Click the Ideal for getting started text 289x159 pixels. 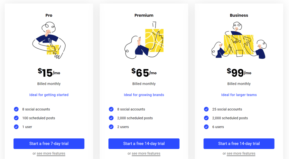click(49, 95)
